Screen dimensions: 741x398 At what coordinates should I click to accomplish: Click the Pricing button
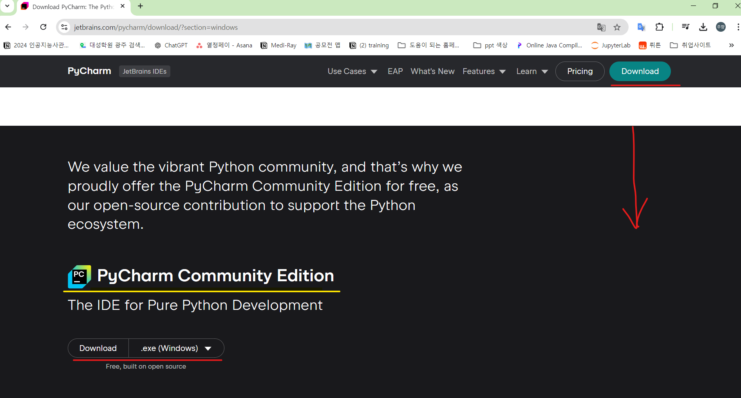[580, 71]
